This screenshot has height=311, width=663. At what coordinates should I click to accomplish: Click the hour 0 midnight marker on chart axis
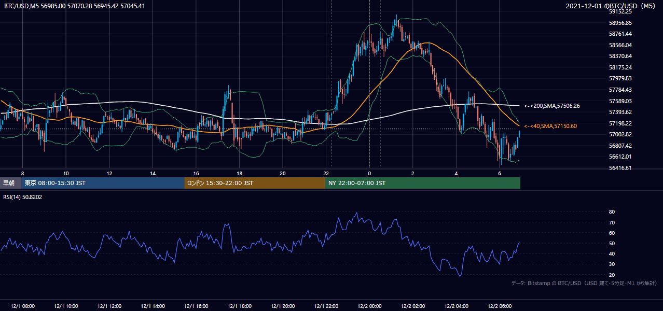369,173
